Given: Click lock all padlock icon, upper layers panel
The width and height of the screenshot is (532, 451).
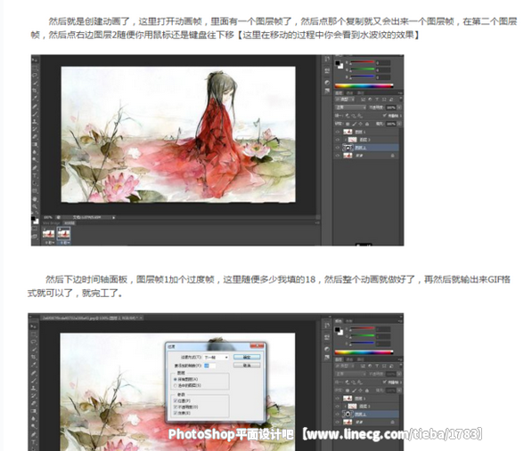Looking at the screenshot, I should [x=367, y=124].
